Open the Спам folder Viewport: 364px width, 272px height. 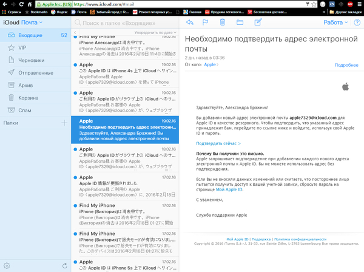tap(25, 110)
